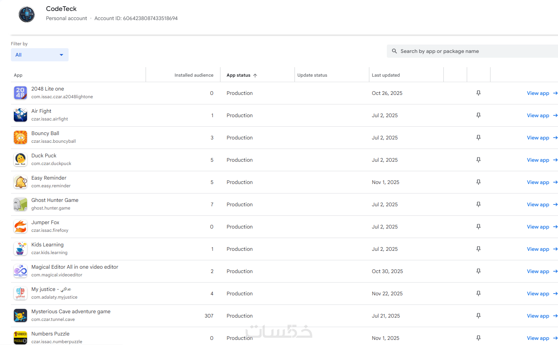Click the CodeTeck account avatar icon
Screen dimensions: 558x345
27,14
